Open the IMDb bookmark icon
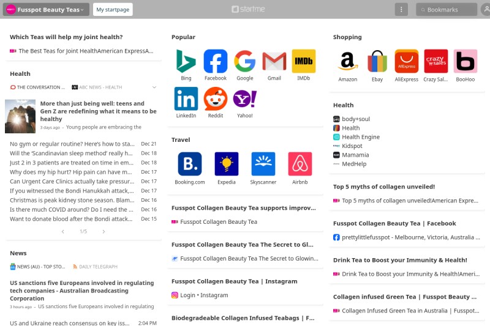The height and width of the screenshot is (326, 490). (x=303, y=61)
